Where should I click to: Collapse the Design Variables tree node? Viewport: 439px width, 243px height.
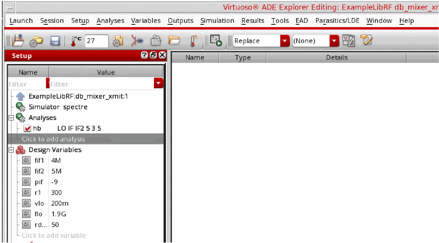pyautogui.click(x=11, y=150)
